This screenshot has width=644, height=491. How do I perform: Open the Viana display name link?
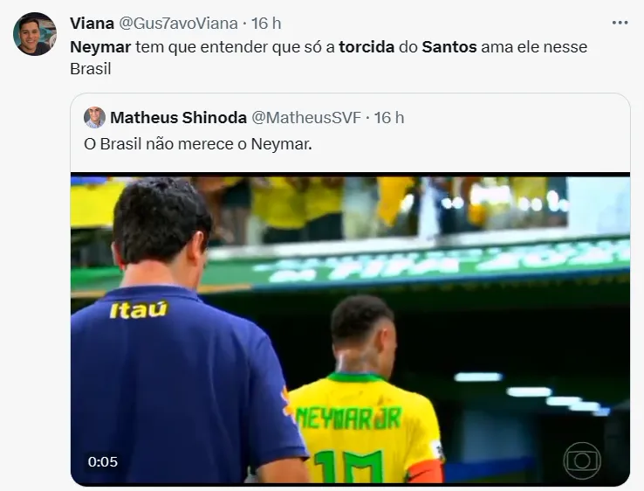tap(92, 23)
